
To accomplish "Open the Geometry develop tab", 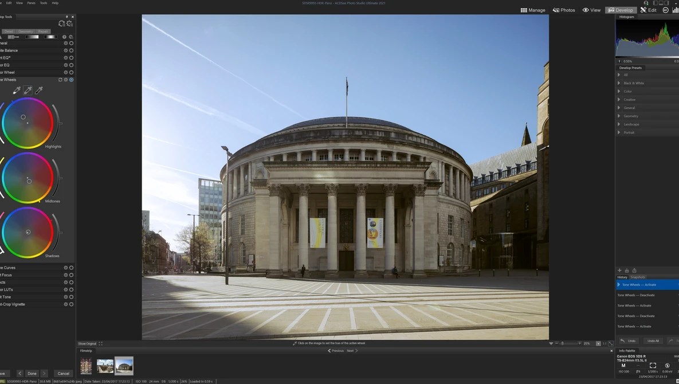I will click(26, 31).
